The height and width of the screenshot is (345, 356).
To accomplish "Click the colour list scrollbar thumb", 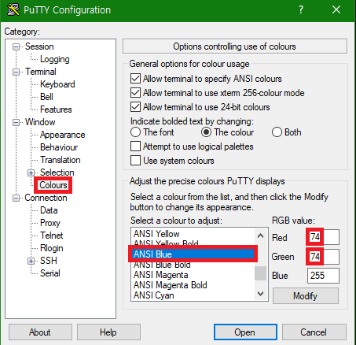I will click(260, 273).
